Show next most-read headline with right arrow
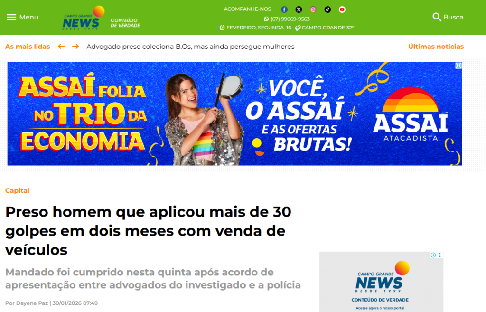The width and height of the screenshot is (486, 312). [75, 47]
